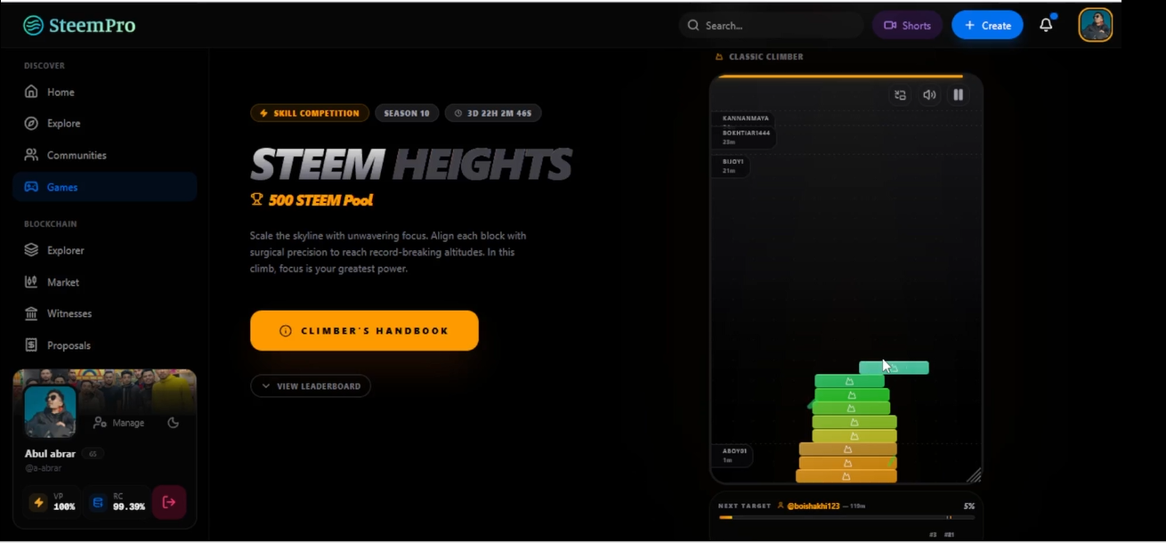Select the Games sidebar item
The image size is (1166, 543).
coord(105,187)
